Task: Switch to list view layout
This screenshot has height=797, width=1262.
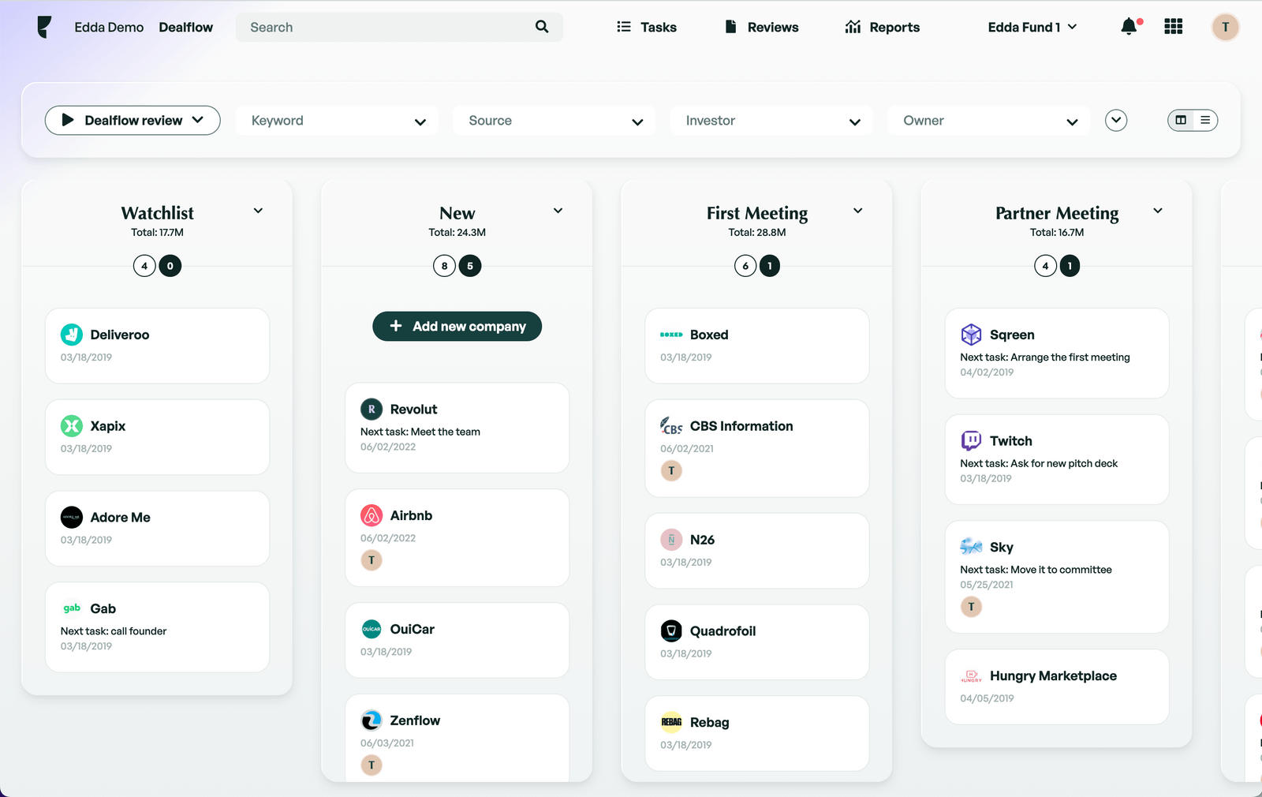Action: pyautogui.click(x=1204, y=120)
